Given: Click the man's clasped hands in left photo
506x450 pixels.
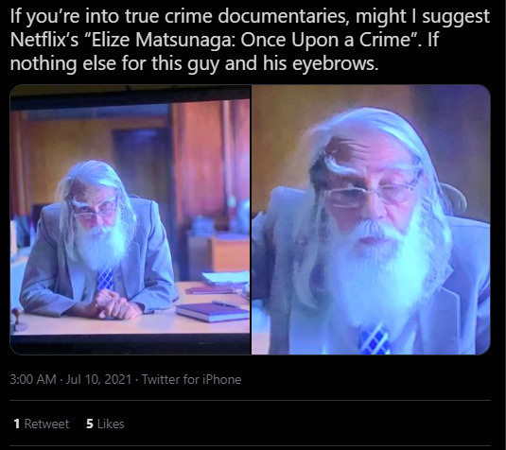Looking at the screenshot, I should coord(114,304).
